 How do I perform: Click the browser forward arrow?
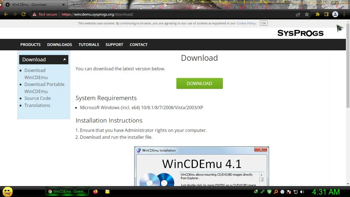(x=15, y=14)
